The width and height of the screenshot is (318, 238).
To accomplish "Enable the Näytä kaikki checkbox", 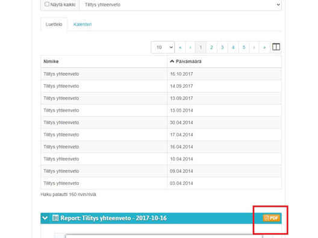I will pyautogui.click(x=47, y=4).
